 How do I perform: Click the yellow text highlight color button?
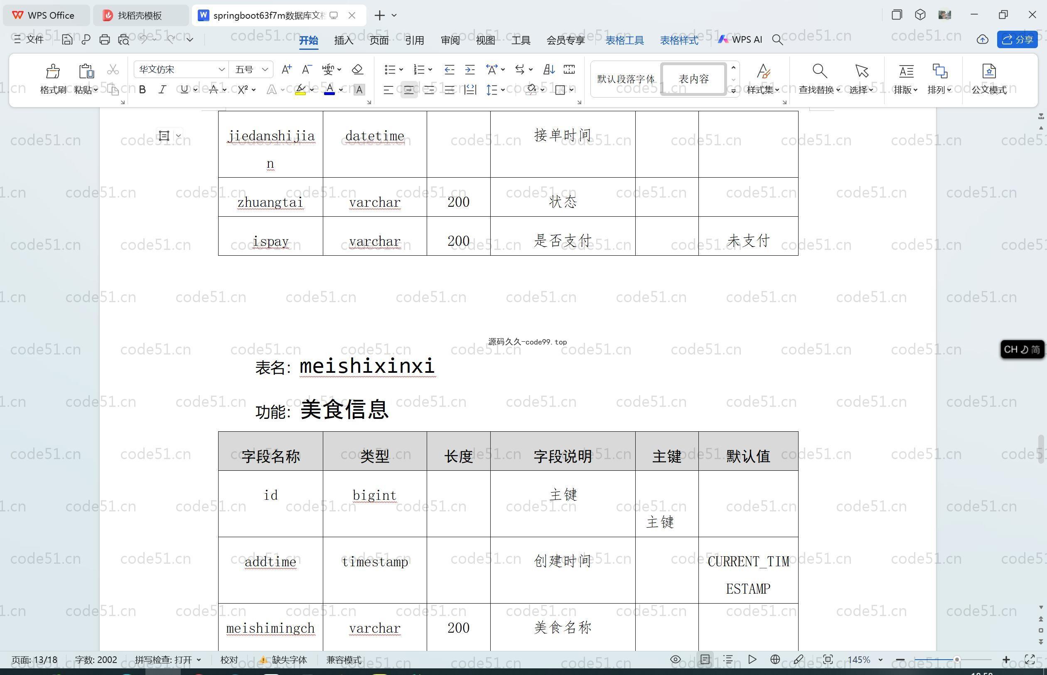point(300,90)
